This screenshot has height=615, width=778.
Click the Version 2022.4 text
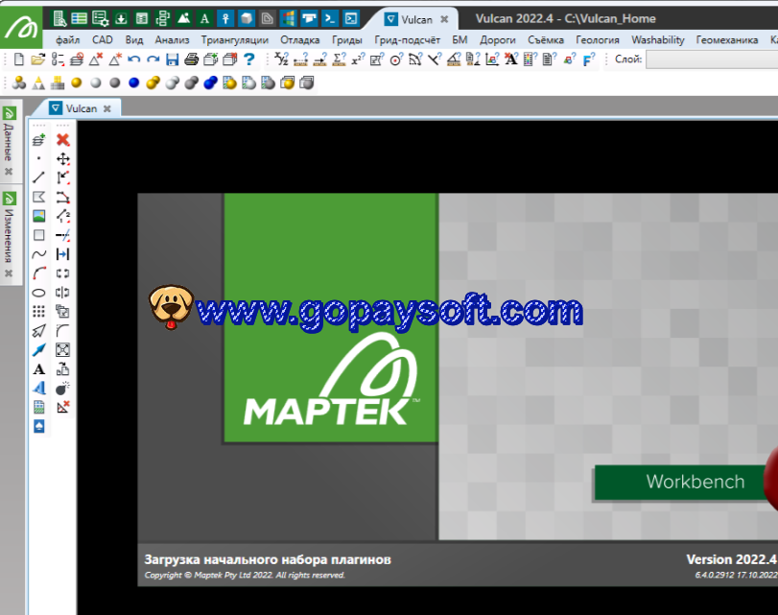click(x=731, y=559)
